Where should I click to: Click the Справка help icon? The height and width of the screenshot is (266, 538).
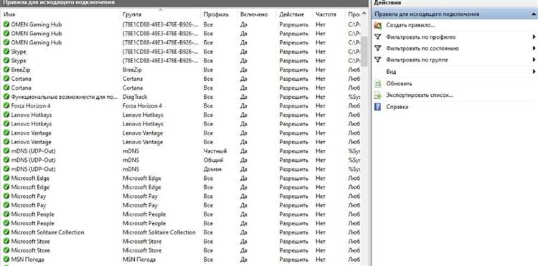coord(378,107)
